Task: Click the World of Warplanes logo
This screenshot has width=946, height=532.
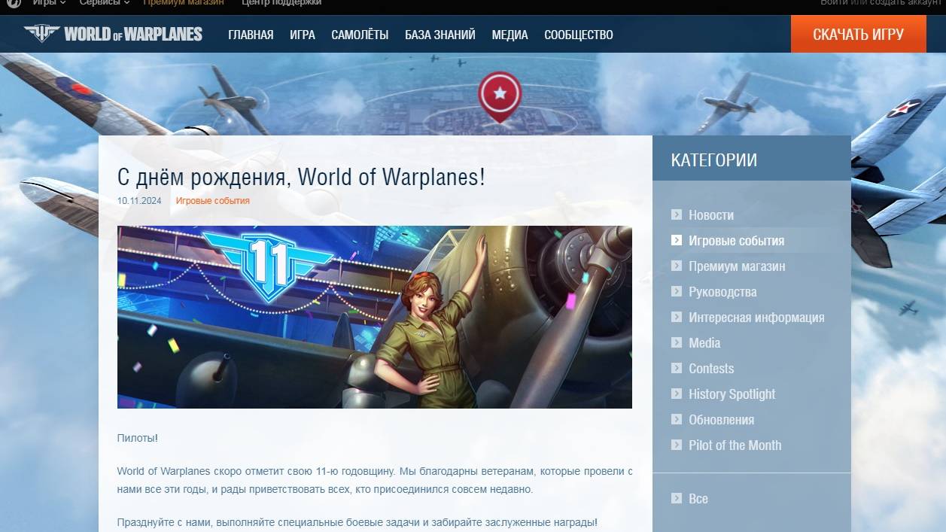Action: (x=113, y=34)
